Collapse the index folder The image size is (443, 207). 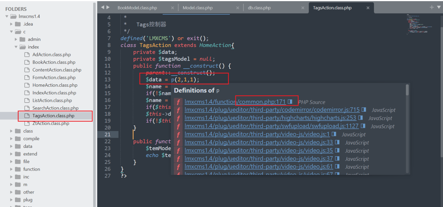[x=16, y=47]
